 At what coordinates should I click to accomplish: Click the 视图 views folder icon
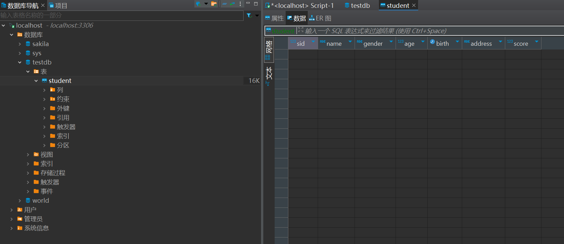[x=36, y=155]
